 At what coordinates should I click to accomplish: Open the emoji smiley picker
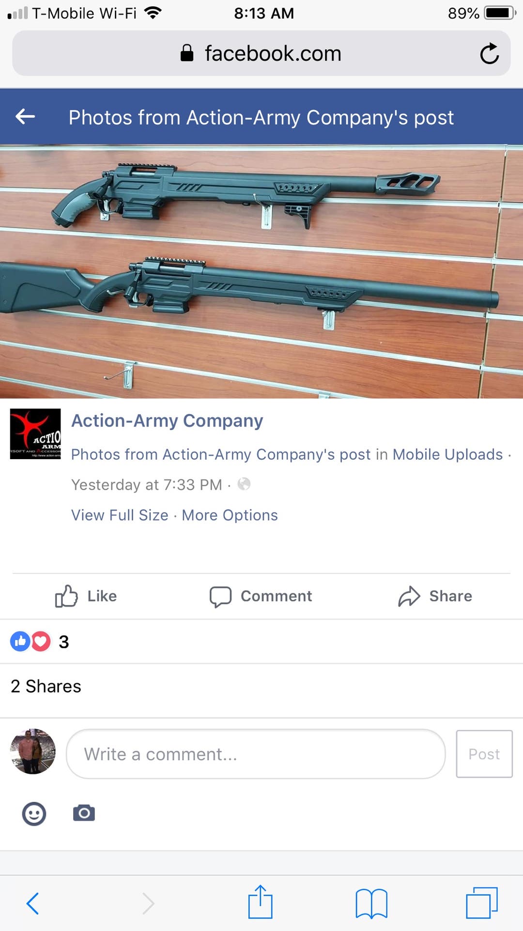click(x=34, y=813)
